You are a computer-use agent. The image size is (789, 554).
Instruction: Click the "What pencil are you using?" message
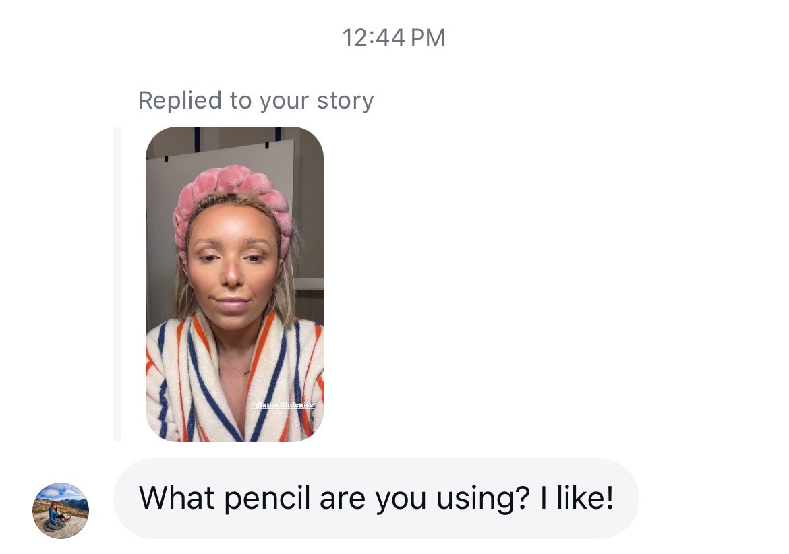(376, 498)
